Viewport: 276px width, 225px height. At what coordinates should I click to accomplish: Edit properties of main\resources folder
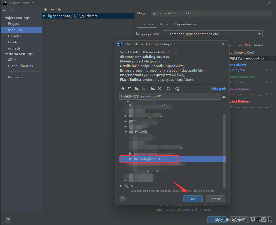pos(267,94)
